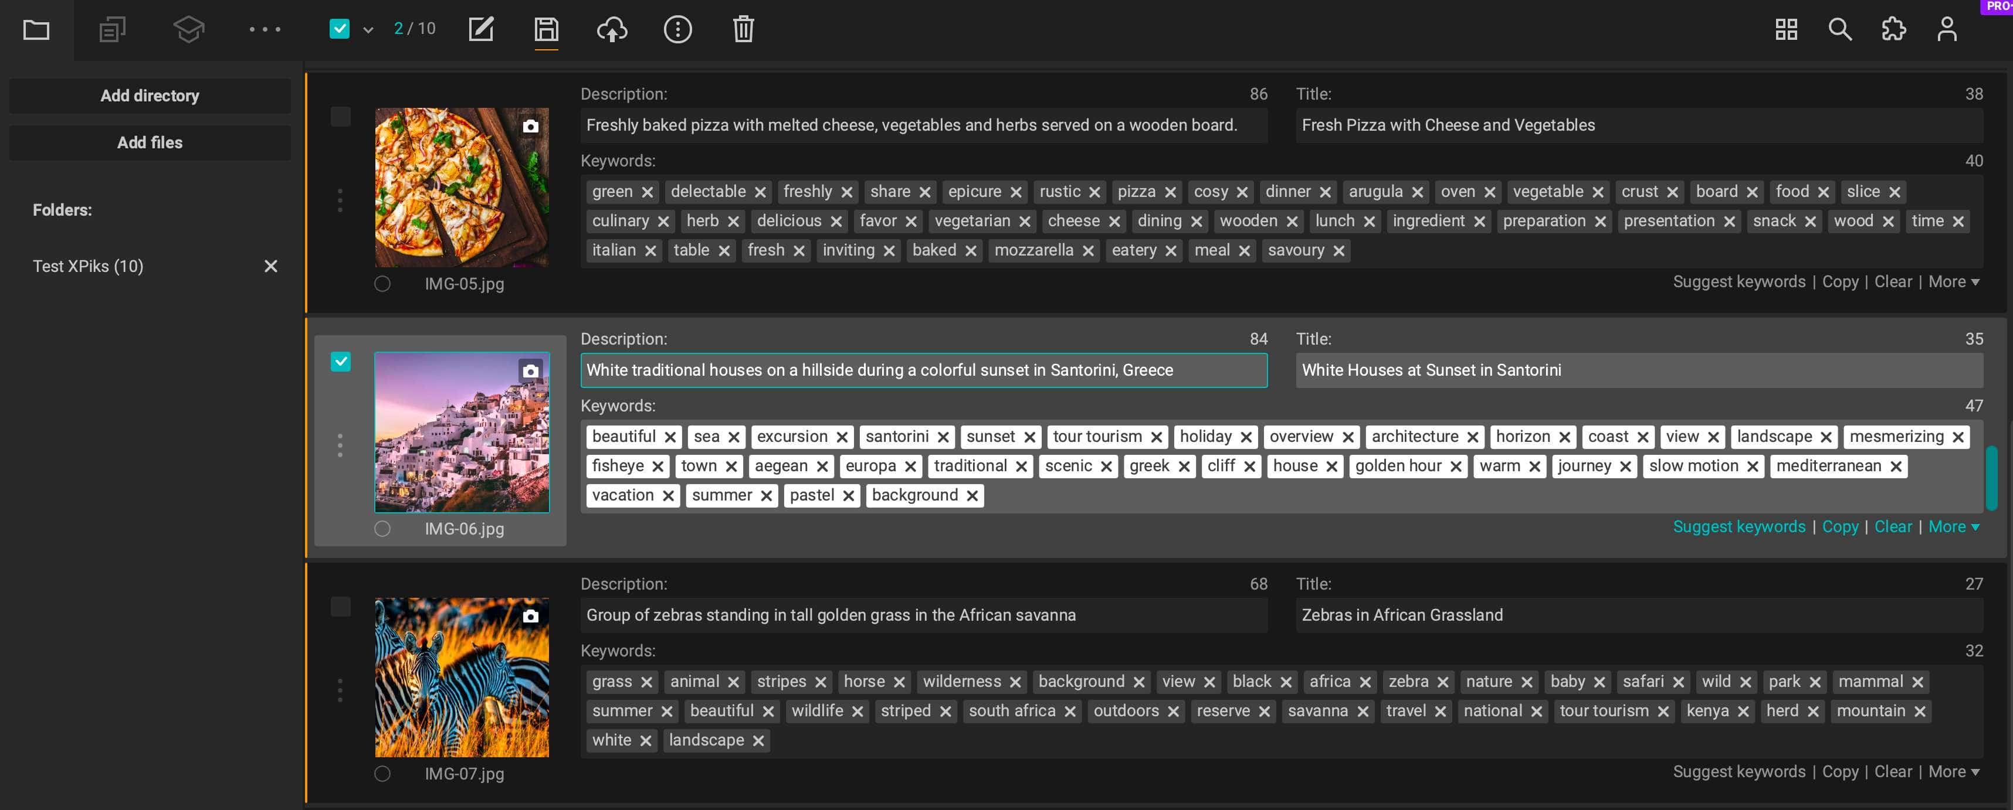Click the camera icon on IMG-07 thumbnail
The image size is (2013, 810).
click(531, 616)
